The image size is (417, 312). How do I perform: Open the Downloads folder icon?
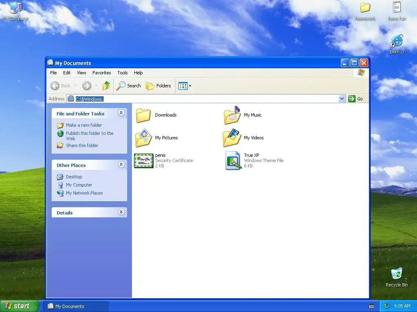coord(143,115)
